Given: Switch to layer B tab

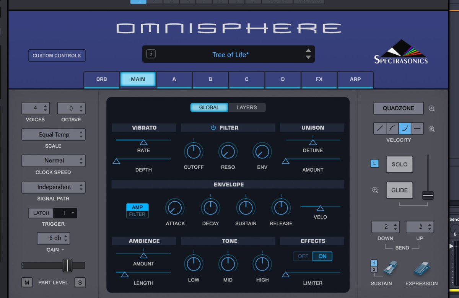Looking at the screenshot, I should 210,80.
